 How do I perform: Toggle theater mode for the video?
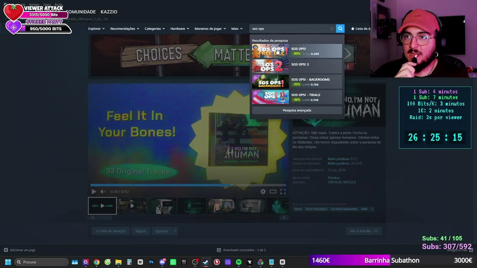(273, 192)
